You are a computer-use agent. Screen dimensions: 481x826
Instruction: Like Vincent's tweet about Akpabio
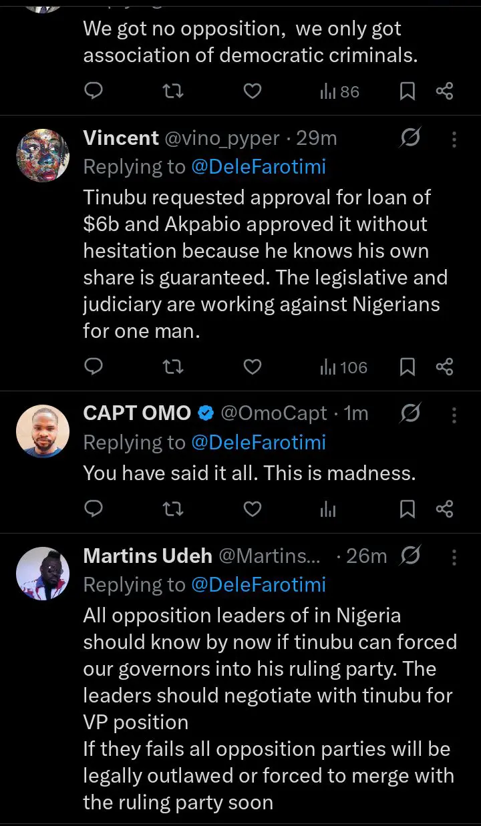[x=252, y=367]
